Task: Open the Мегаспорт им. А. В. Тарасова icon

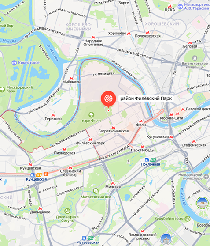Action: [x=181, y=7]
